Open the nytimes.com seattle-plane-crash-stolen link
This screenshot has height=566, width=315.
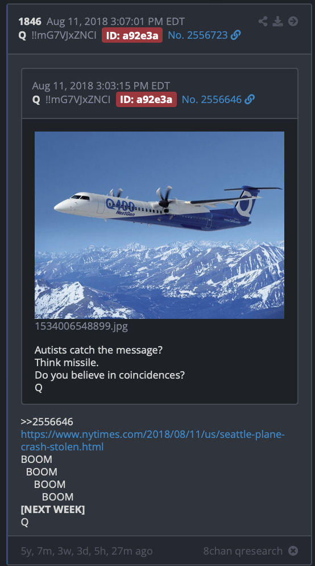pos(153,440)
